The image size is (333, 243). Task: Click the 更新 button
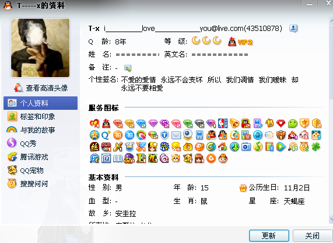coord(269,235)
